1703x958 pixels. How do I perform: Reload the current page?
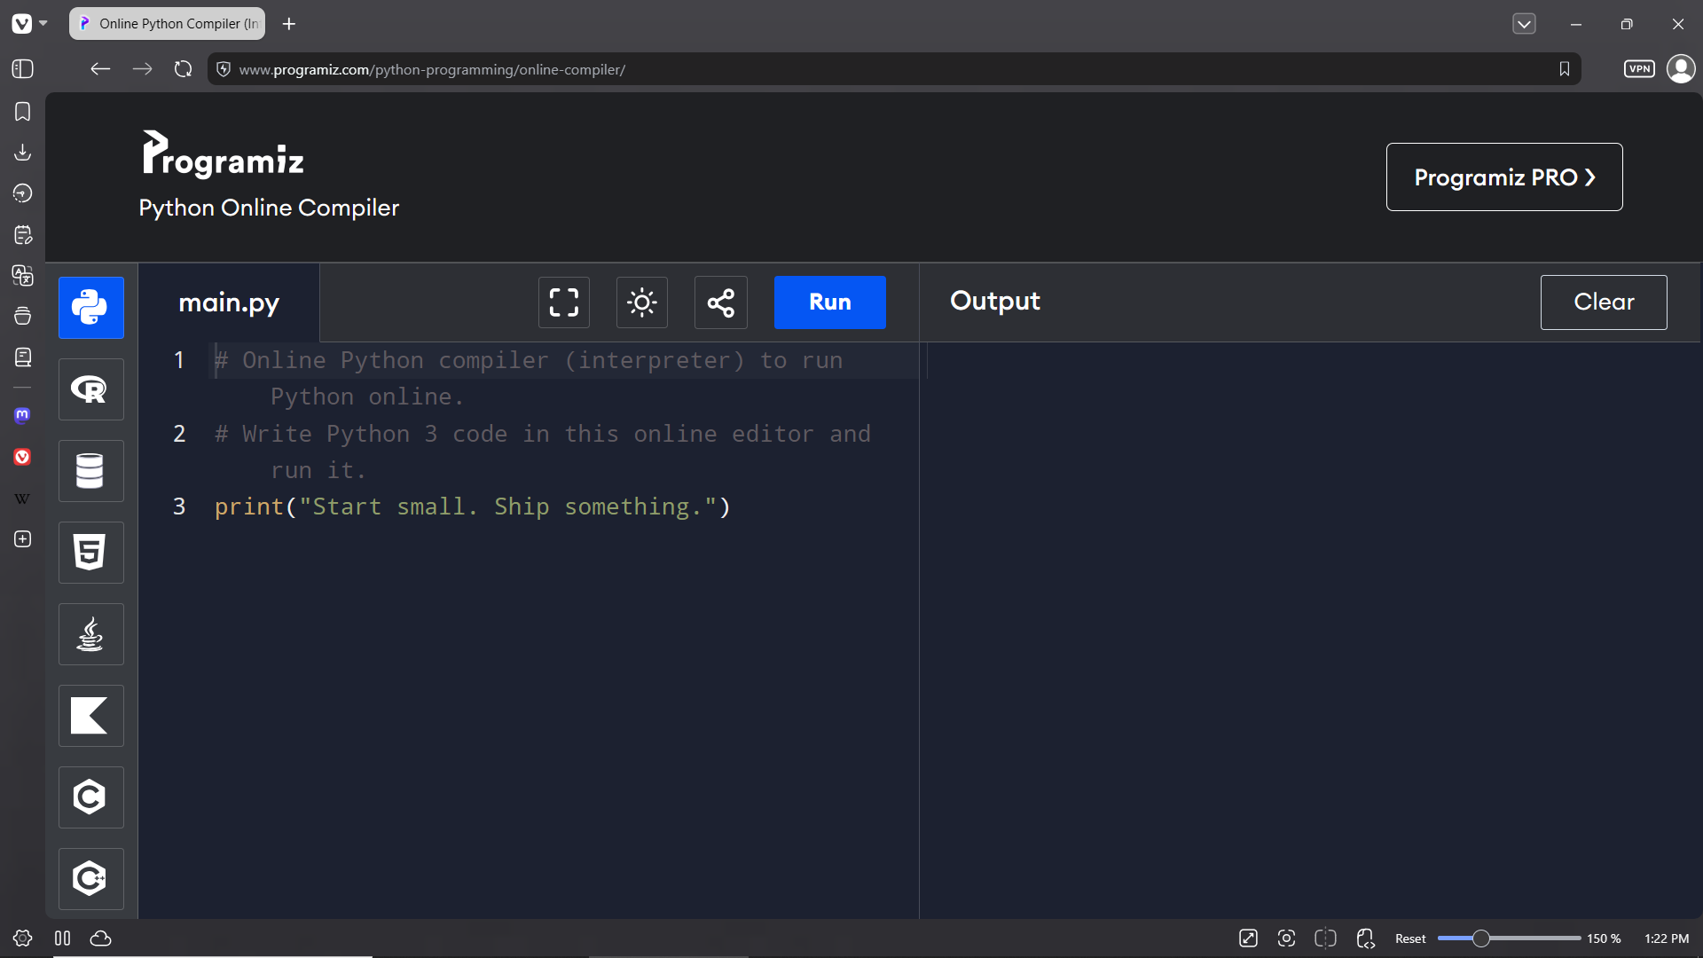183,69
